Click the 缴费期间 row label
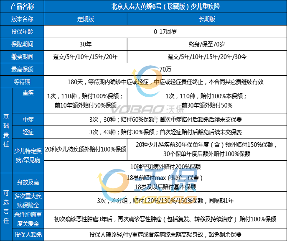The height and width of the screenshot is (241, 287). click(x=22, y=57)
